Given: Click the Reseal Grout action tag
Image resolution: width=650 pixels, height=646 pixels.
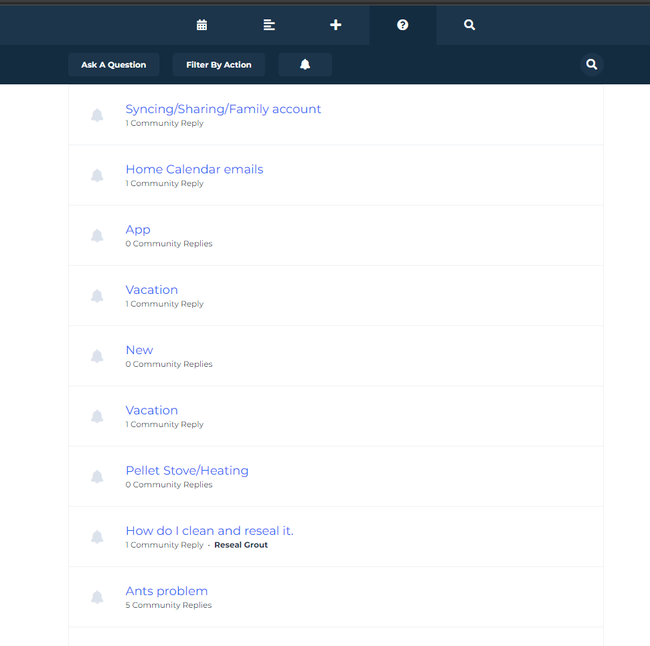Looking at the screenshot, I should (241, 545).
